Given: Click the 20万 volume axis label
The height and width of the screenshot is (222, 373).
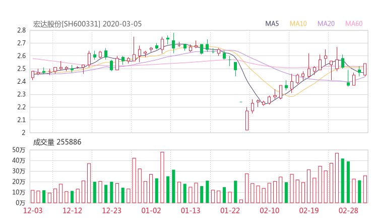Looking at the screenshot, I should click(x=19, y=182).
